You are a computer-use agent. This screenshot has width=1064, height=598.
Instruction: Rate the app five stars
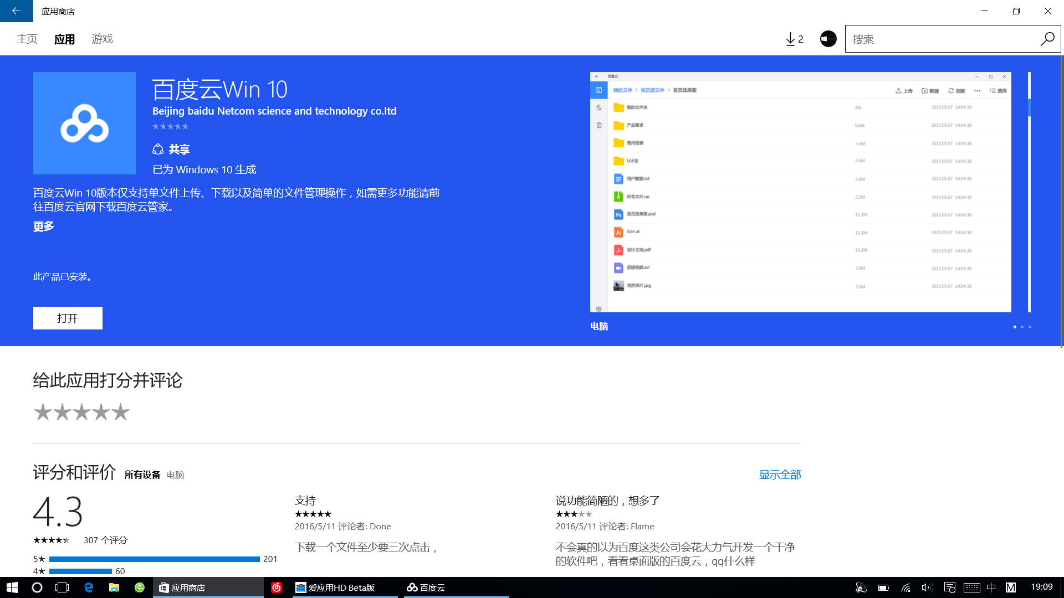pos(120,413)
